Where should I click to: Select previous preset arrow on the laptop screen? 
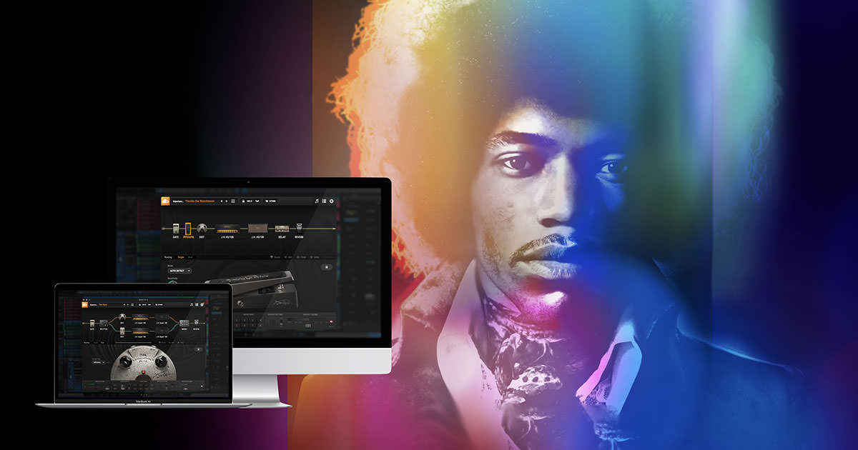(x=124, y=304)
